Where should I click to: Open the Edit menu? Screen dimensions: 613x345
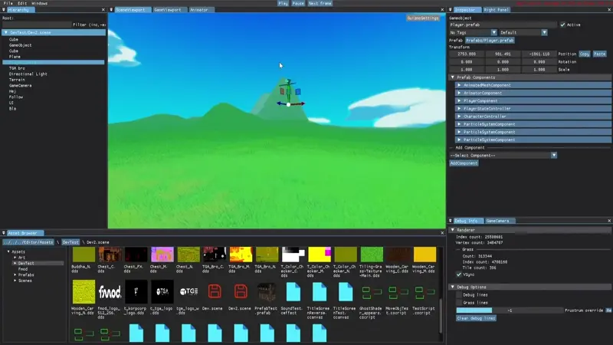[22, 3]
